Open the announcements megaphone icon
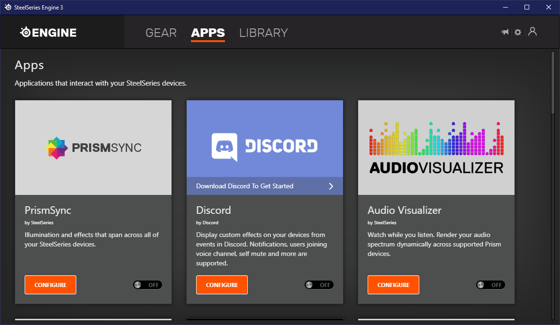Screen dimensions: 560x325 coord(505,32)
